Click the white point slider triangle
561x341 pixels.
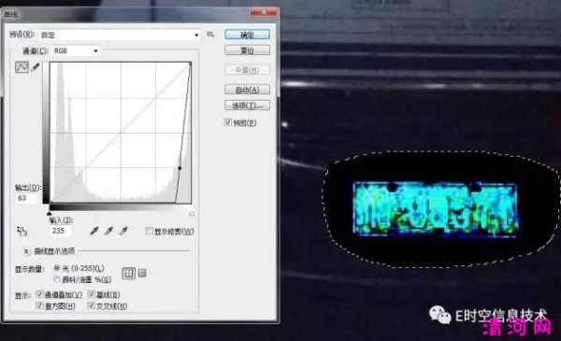[x=192, y=214]
